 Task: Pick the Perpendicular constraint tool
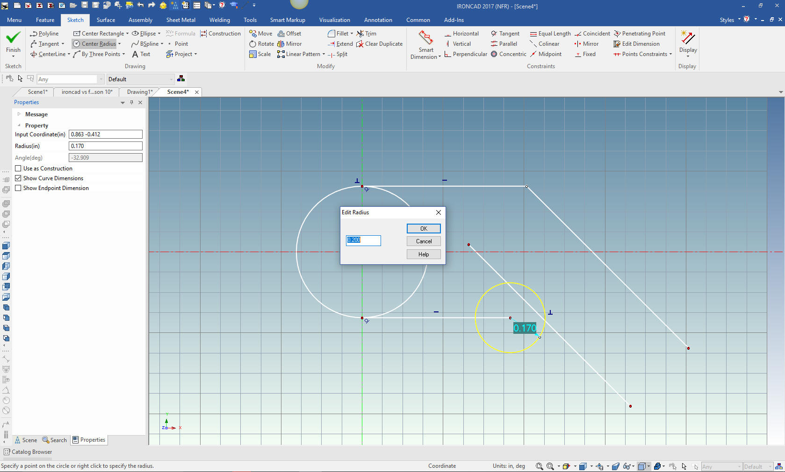coord(466,54)
